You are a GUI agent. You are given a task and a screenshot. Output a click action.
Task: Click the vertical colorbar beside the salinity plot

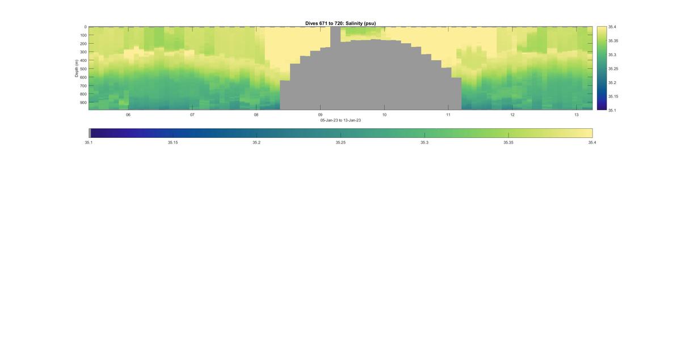[x=602, y=68]
